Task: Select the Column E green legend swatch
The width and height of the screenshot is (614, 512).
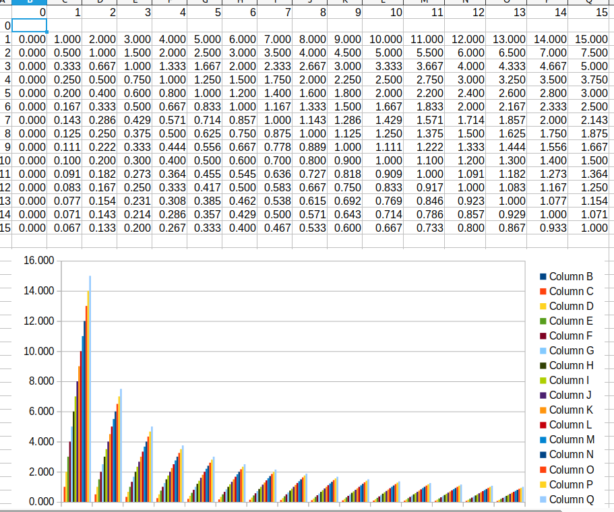Action: click(x=543, y=321)
